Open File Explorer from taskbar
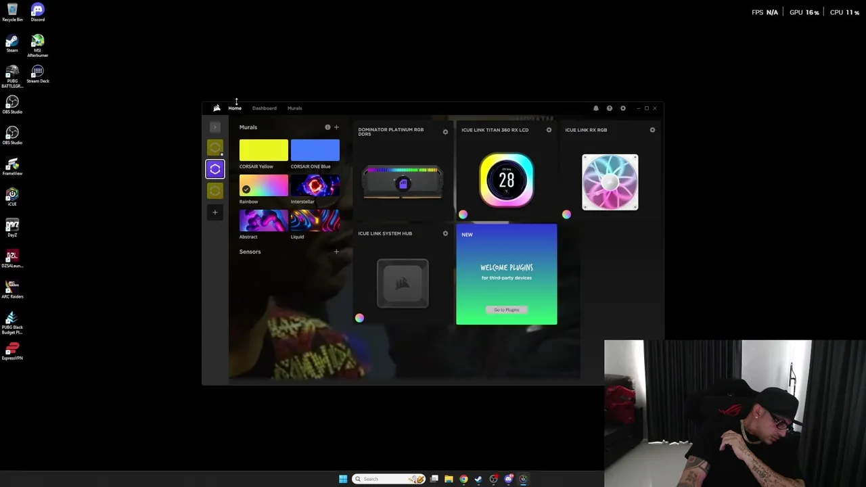This screenshot has height=487, width=866. tap(449, 479)
